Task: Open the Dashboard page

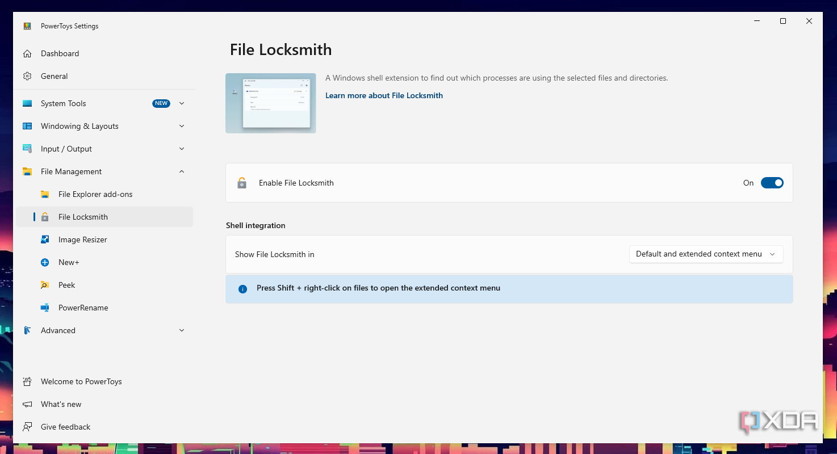Action: (104, 53)
